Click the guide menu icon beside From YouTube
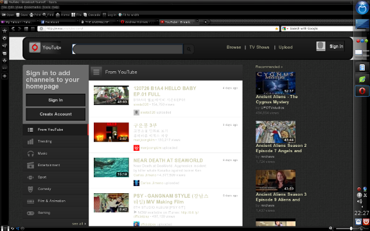This screenshot has width=370, height=231. pos(96,72)
